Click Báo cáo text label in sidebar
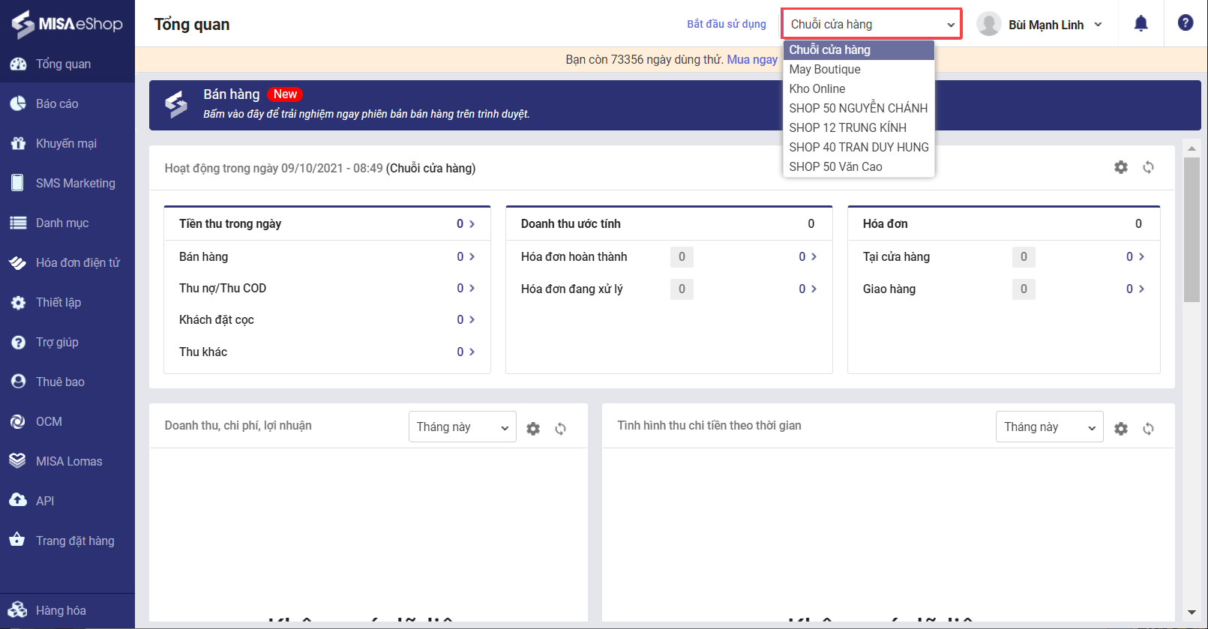 click(57, 103)
